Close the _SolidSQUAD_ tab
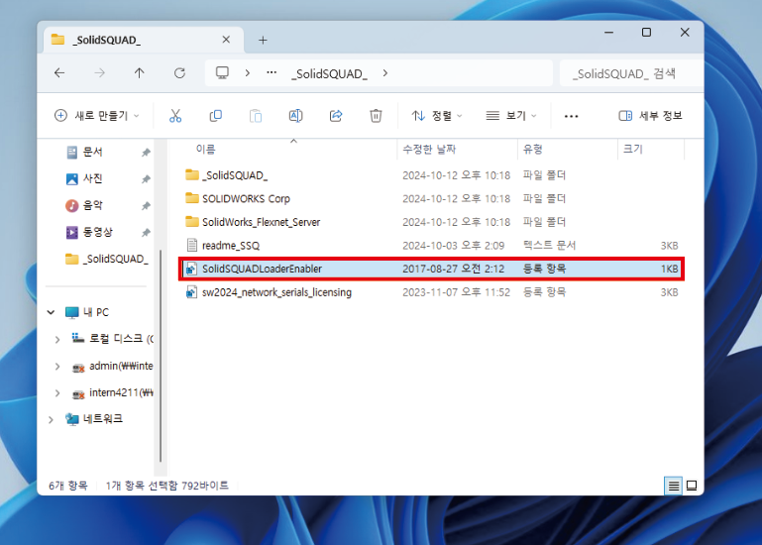Image resolution: width=762 pixels, height=545 pixels. click(x=226, y=40)
